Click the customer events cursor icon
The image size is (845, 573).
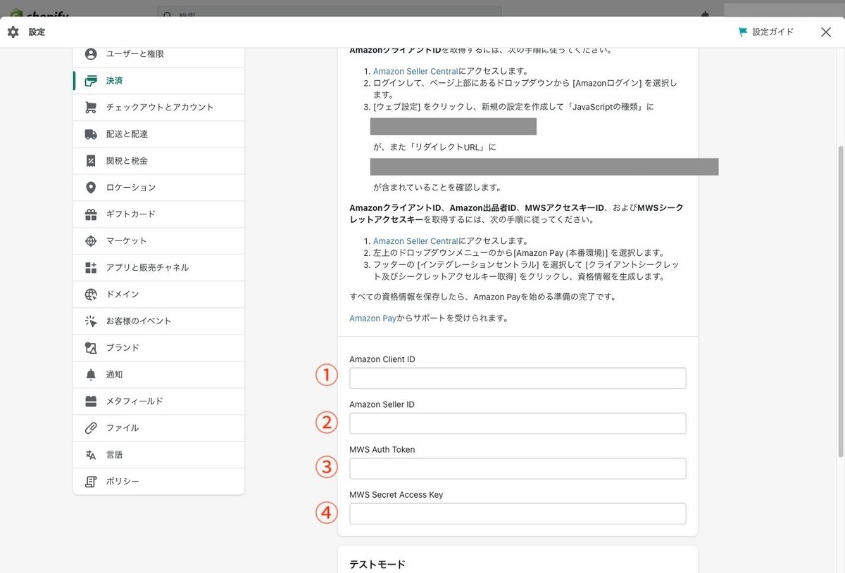click(91, 321)
